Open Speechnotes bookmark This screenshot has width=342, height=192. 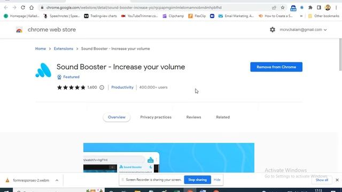tap(62, 16)
